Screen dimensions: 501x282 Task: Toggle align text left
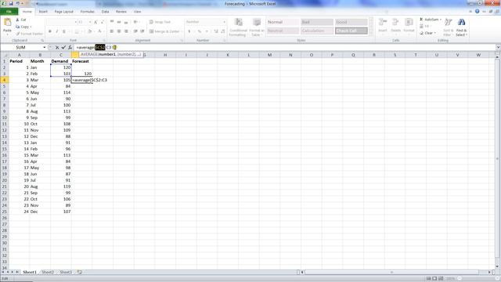point(111,31)
